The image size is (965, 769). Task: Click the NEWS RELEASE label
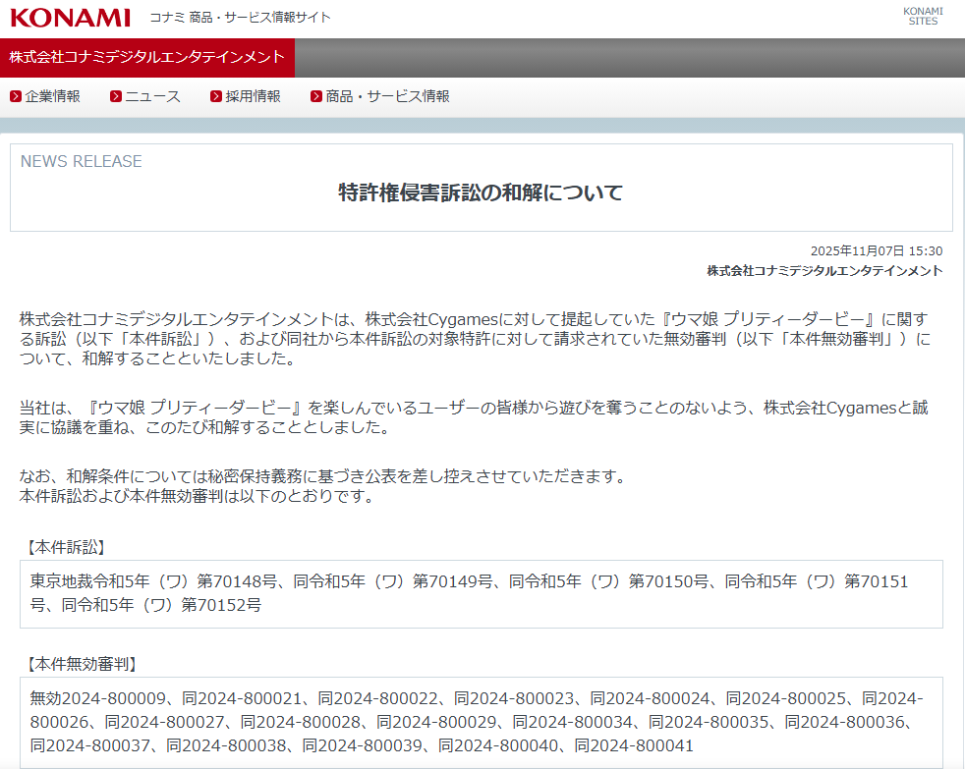[x=82, y=161]
